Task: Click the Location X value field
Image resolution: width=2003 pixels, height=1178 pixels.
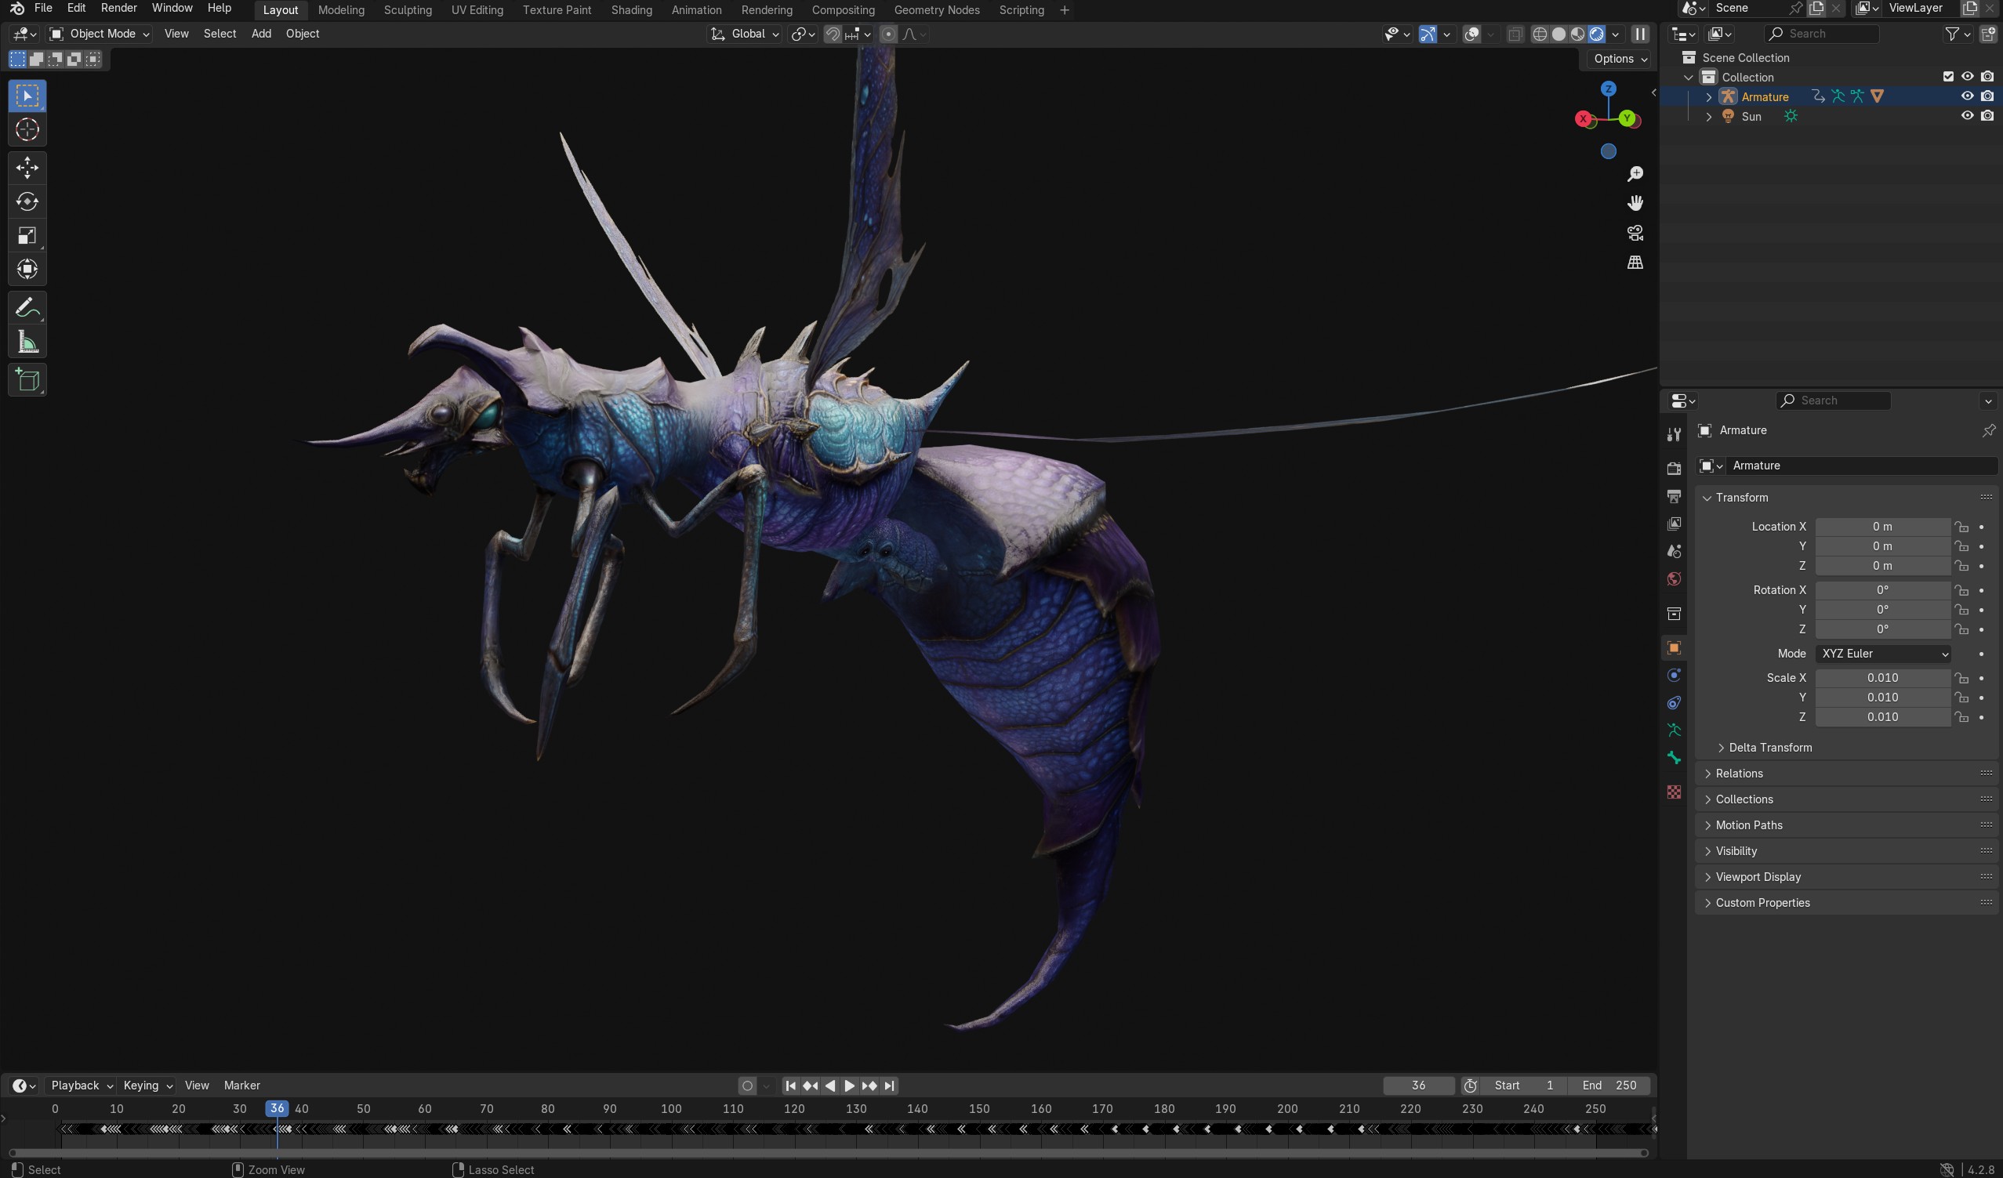Action: pos(1881,526)
